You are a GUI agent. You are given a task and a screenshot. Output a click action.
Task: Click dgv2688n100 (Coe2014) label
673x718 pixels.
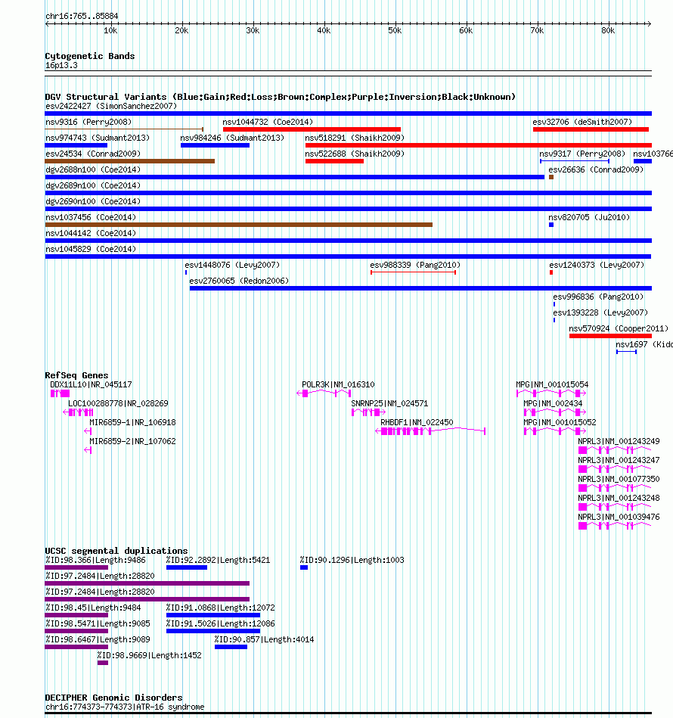(93, 170)
